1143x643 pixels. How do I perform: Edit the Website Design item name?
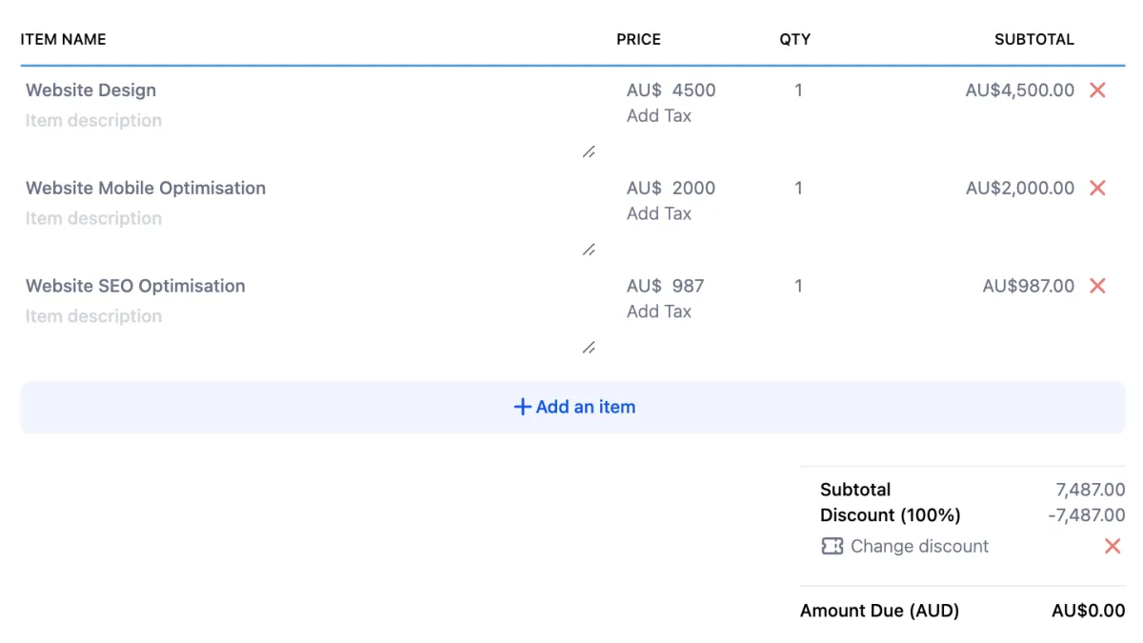click(91, 90)
